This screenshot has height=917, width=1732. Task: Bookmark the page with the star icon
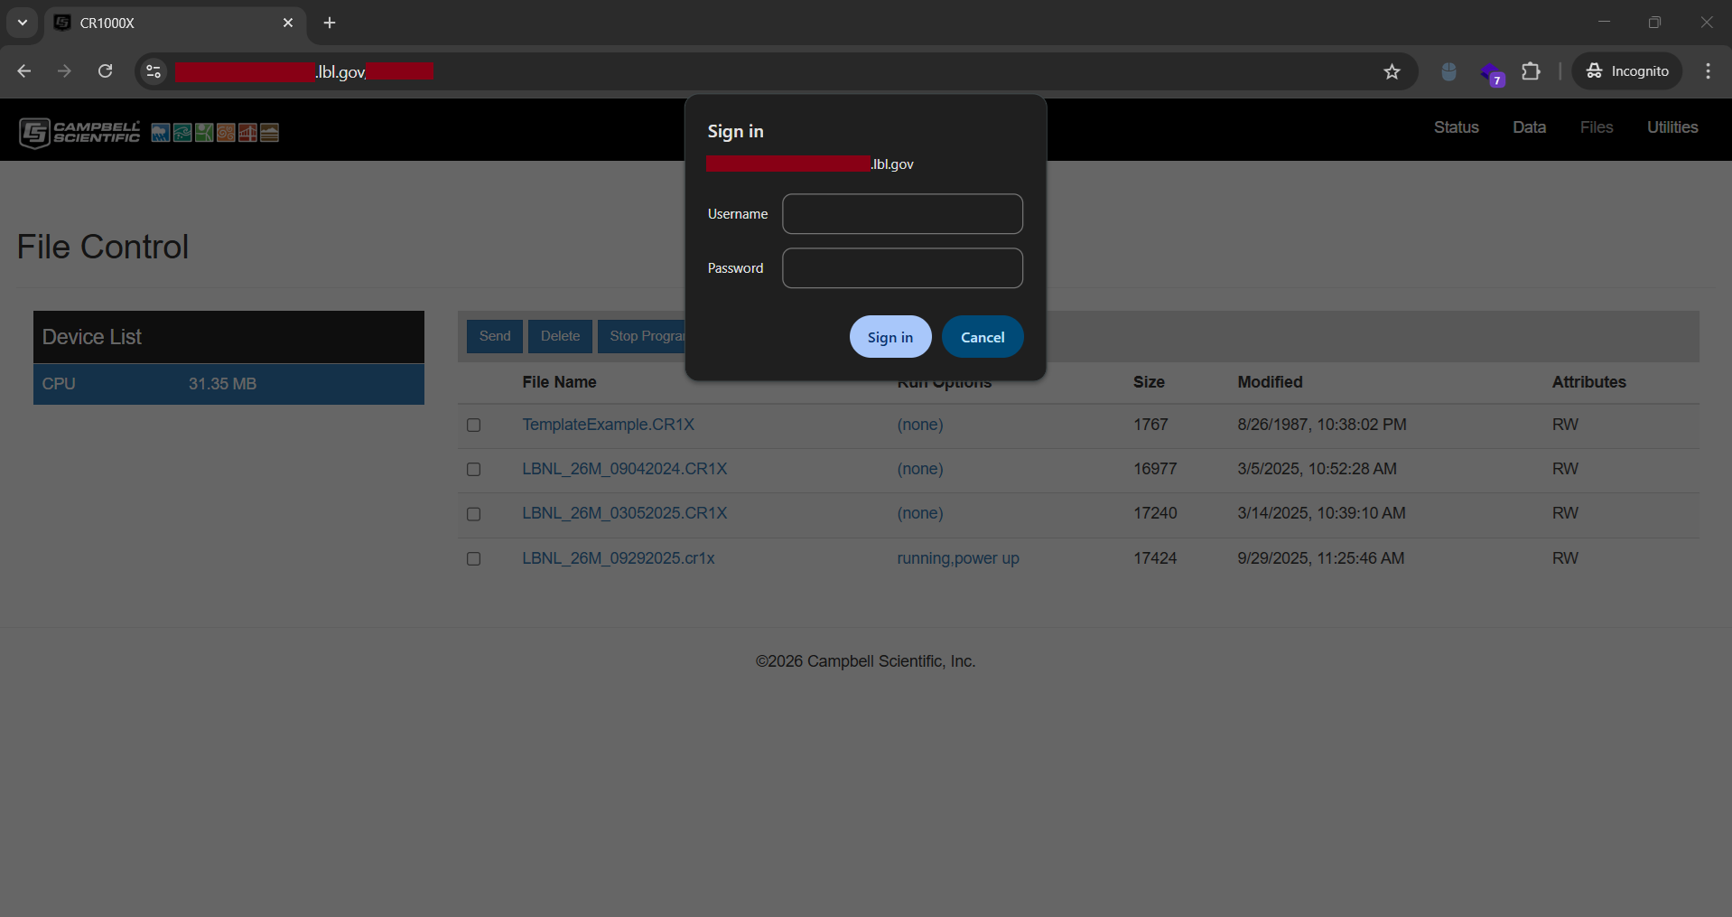tap(1392, 71)
